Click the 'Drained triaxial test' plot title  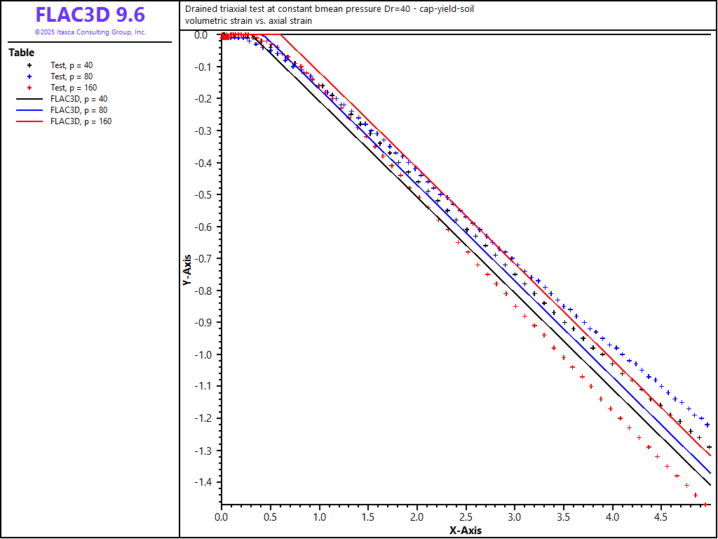334,9
